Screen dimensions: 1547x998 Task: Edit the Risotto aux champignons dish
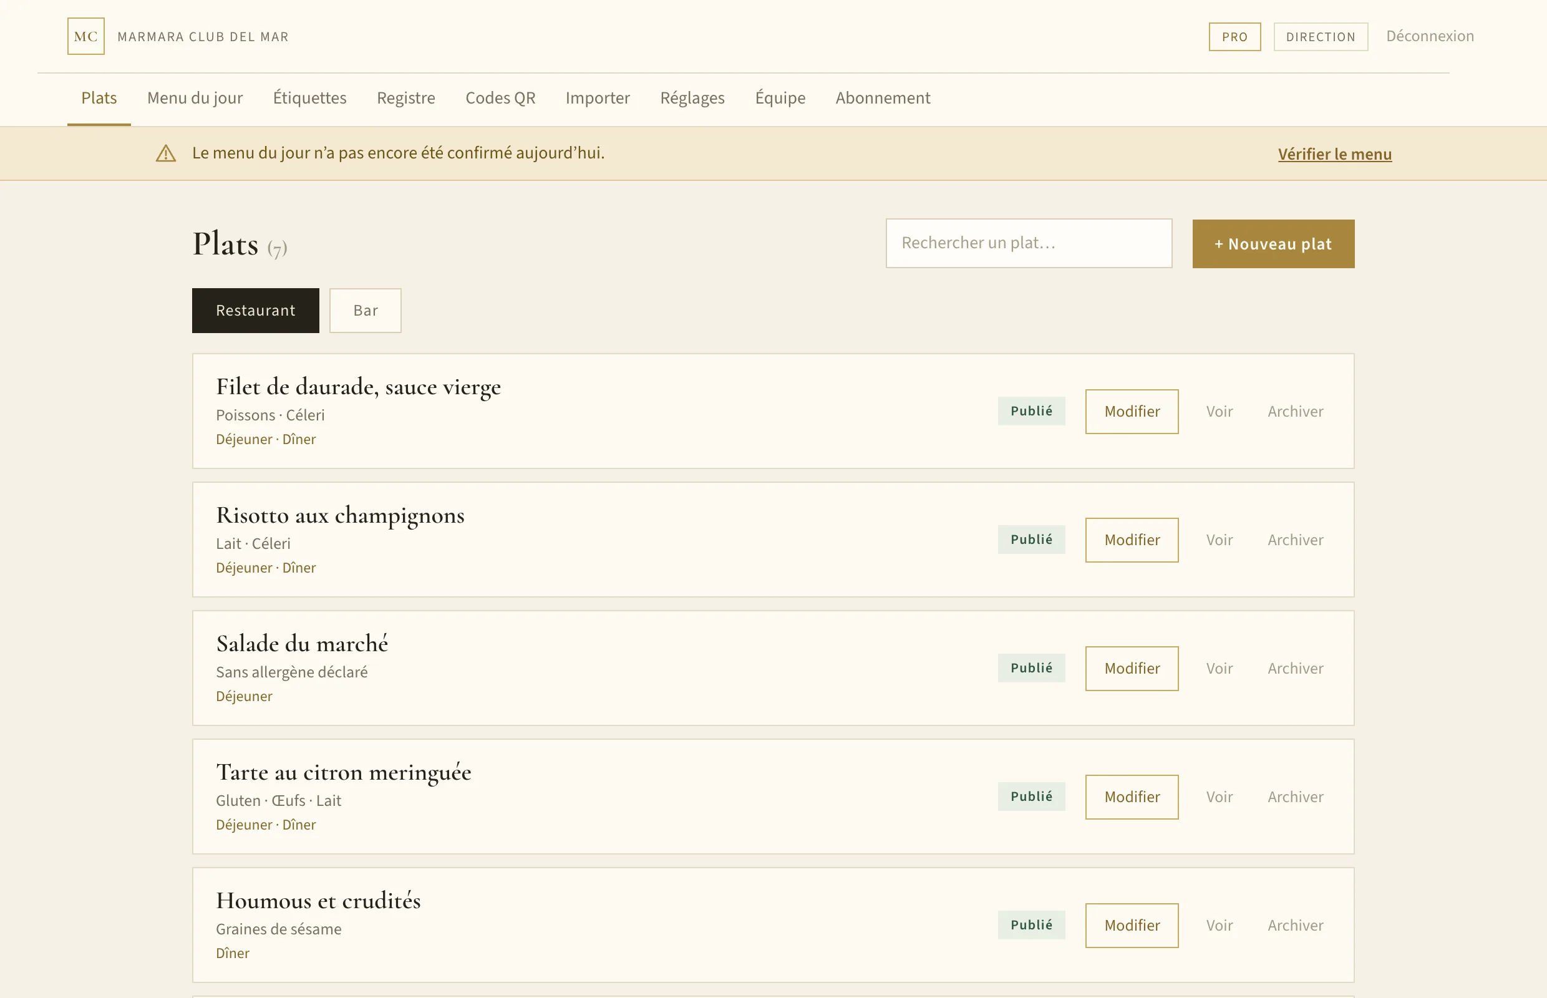point(1132,540)
